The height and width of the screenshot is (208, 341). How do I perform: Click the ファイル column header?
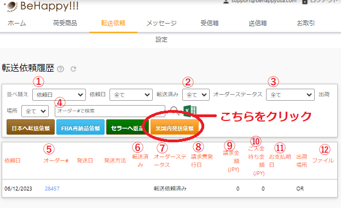tap(323, 160)
